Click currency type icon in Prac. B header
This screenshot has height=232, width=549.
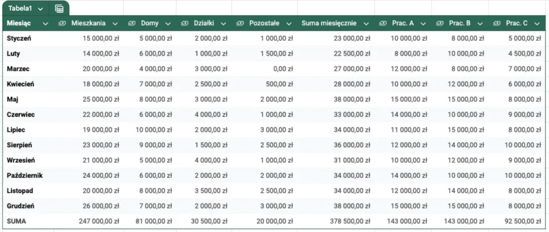[x=440, y=24]
